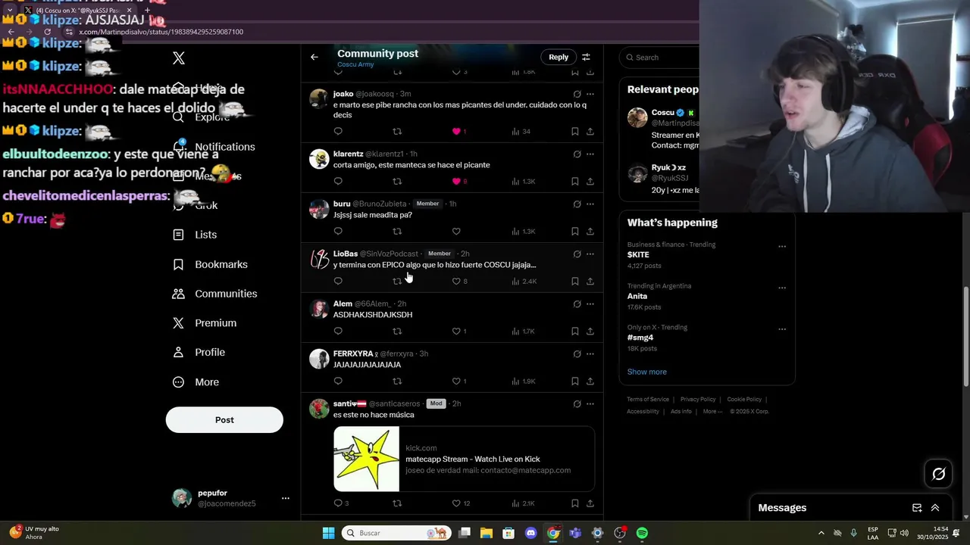Click the X logo in the sidebar
Image resolution: width=970 pixels, height=545 pixels.
coord(179,58)
